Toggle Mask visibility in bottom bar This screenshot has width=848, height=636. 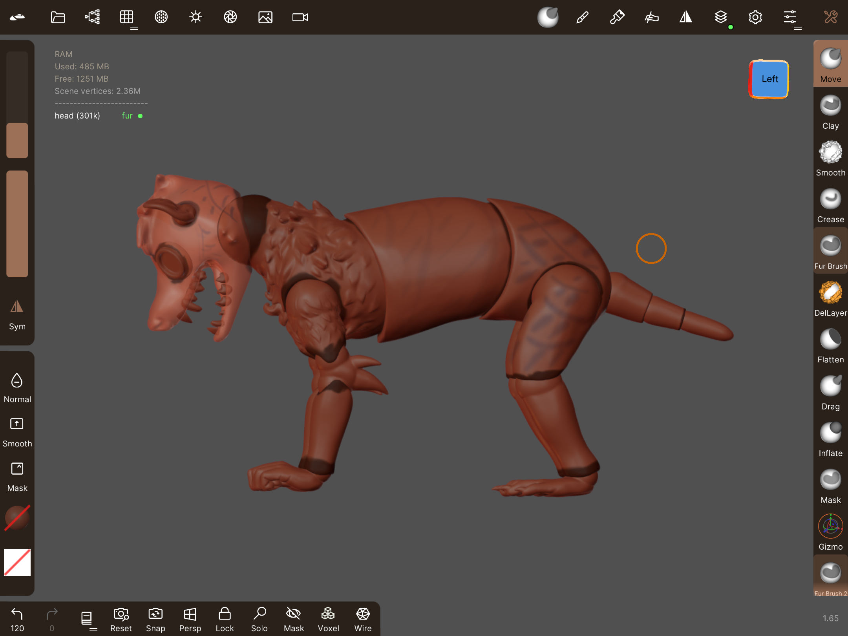[294, 620]
